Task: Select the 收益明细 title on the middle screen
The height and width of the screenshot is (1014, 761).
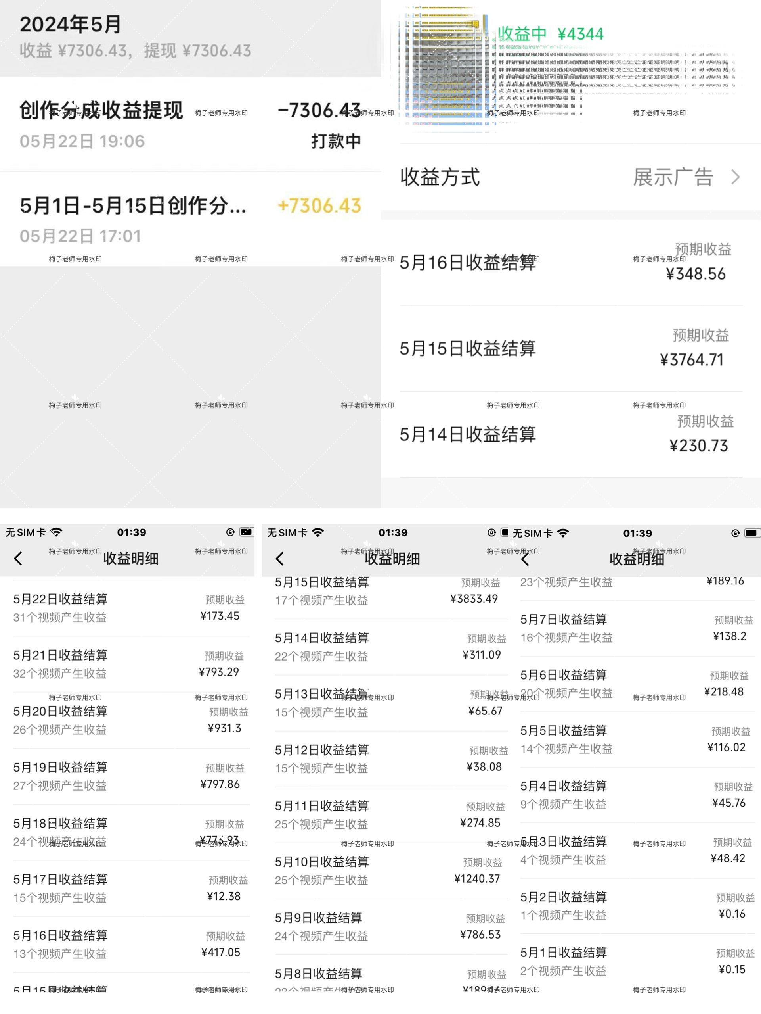Action: point(392,559)
